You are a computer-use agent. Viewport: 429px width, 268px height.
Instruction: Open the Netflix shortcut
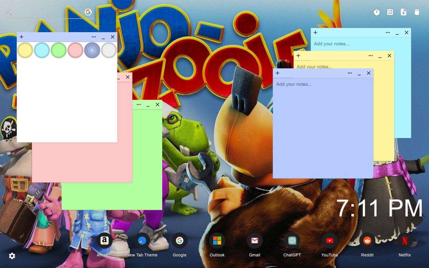click(405, 241)
